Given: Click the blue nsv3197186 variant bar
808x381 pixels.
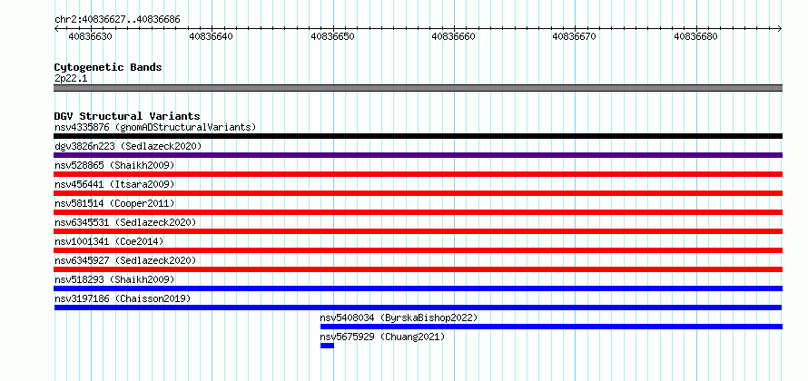Looking at the screenshot, I should [x=418, y=308].
